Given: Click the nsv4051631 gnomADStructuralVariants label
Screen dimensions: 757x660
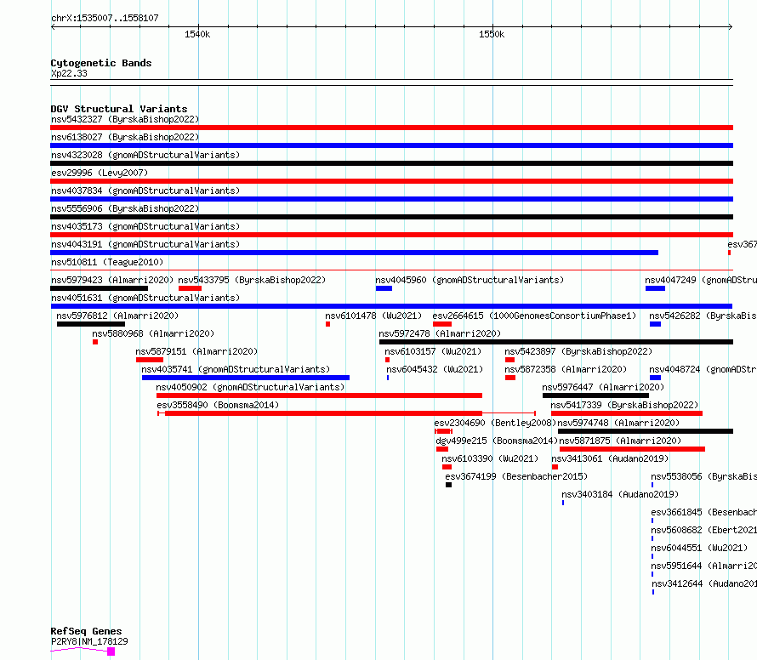Looking at the screenshot, I should [x=145, y=298].
